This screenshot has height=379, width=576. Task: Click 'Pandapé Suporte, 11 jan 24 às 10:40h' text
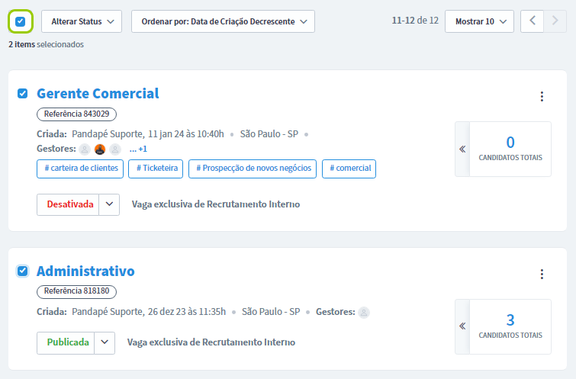pos(148,134)
